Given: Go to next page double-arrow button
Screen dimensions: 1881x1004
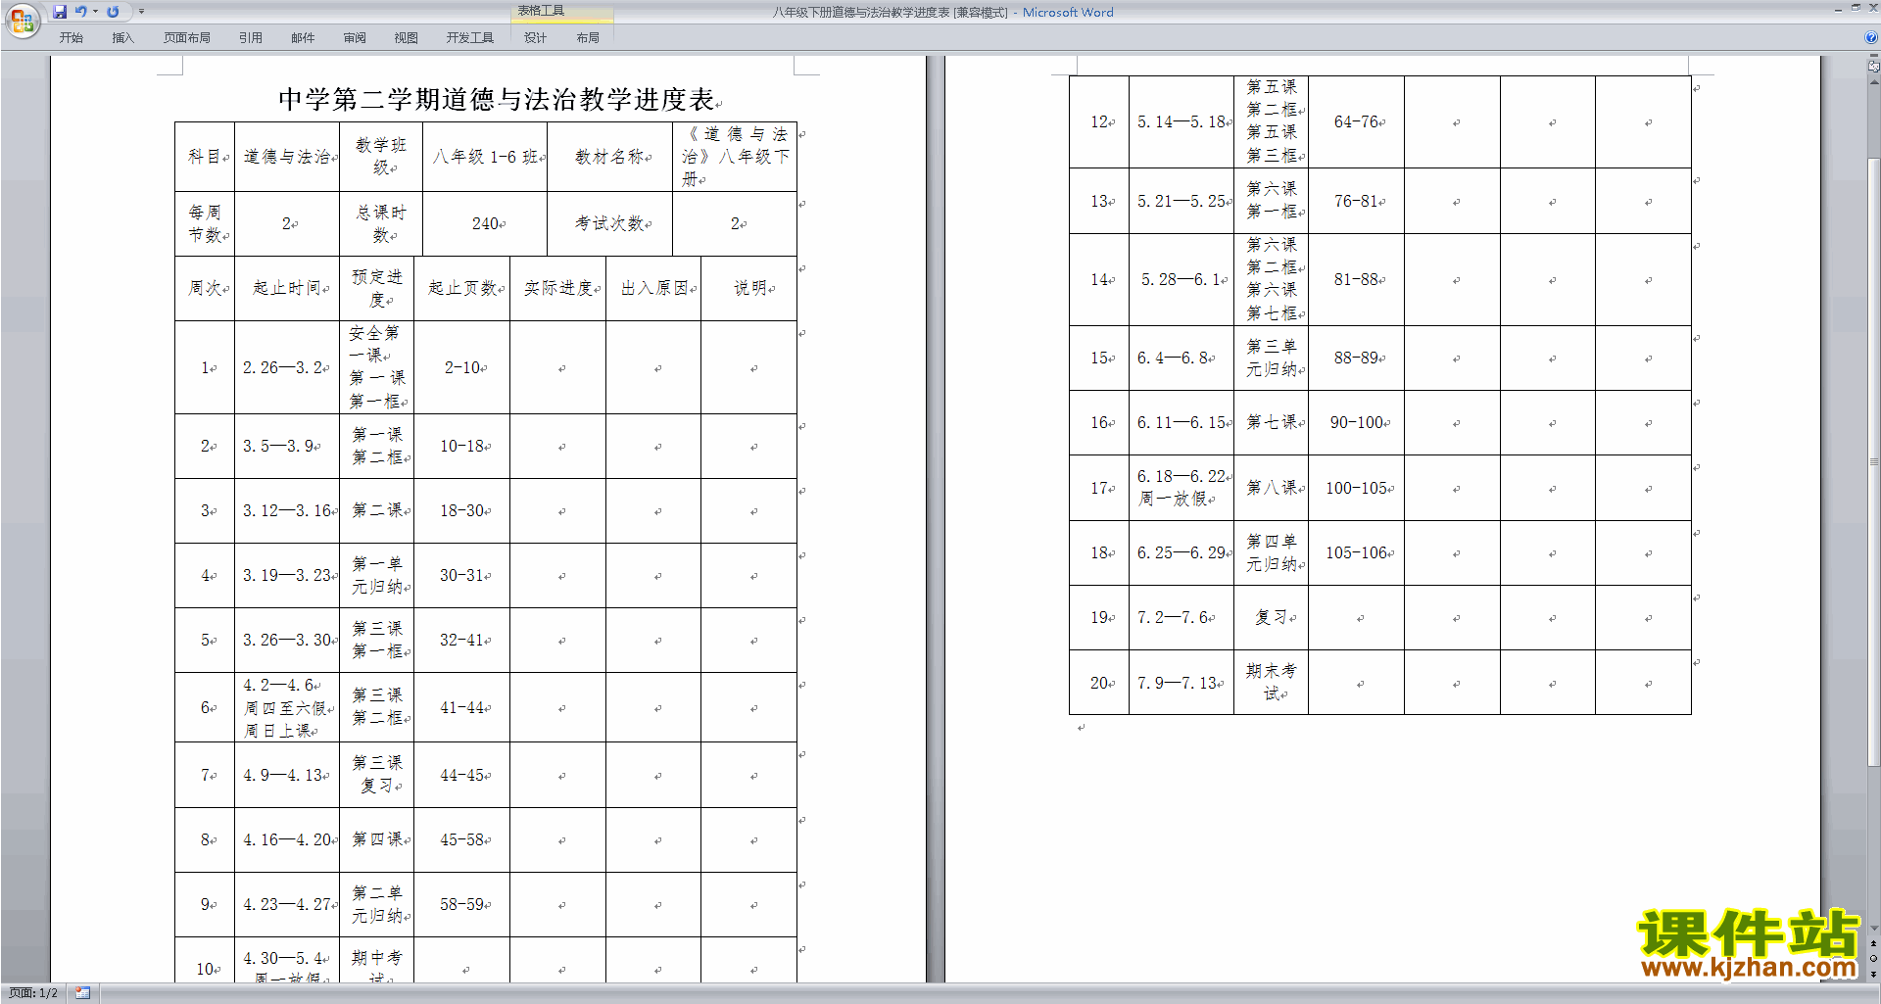Looking at the screenshot, I should click(1873, 974).
